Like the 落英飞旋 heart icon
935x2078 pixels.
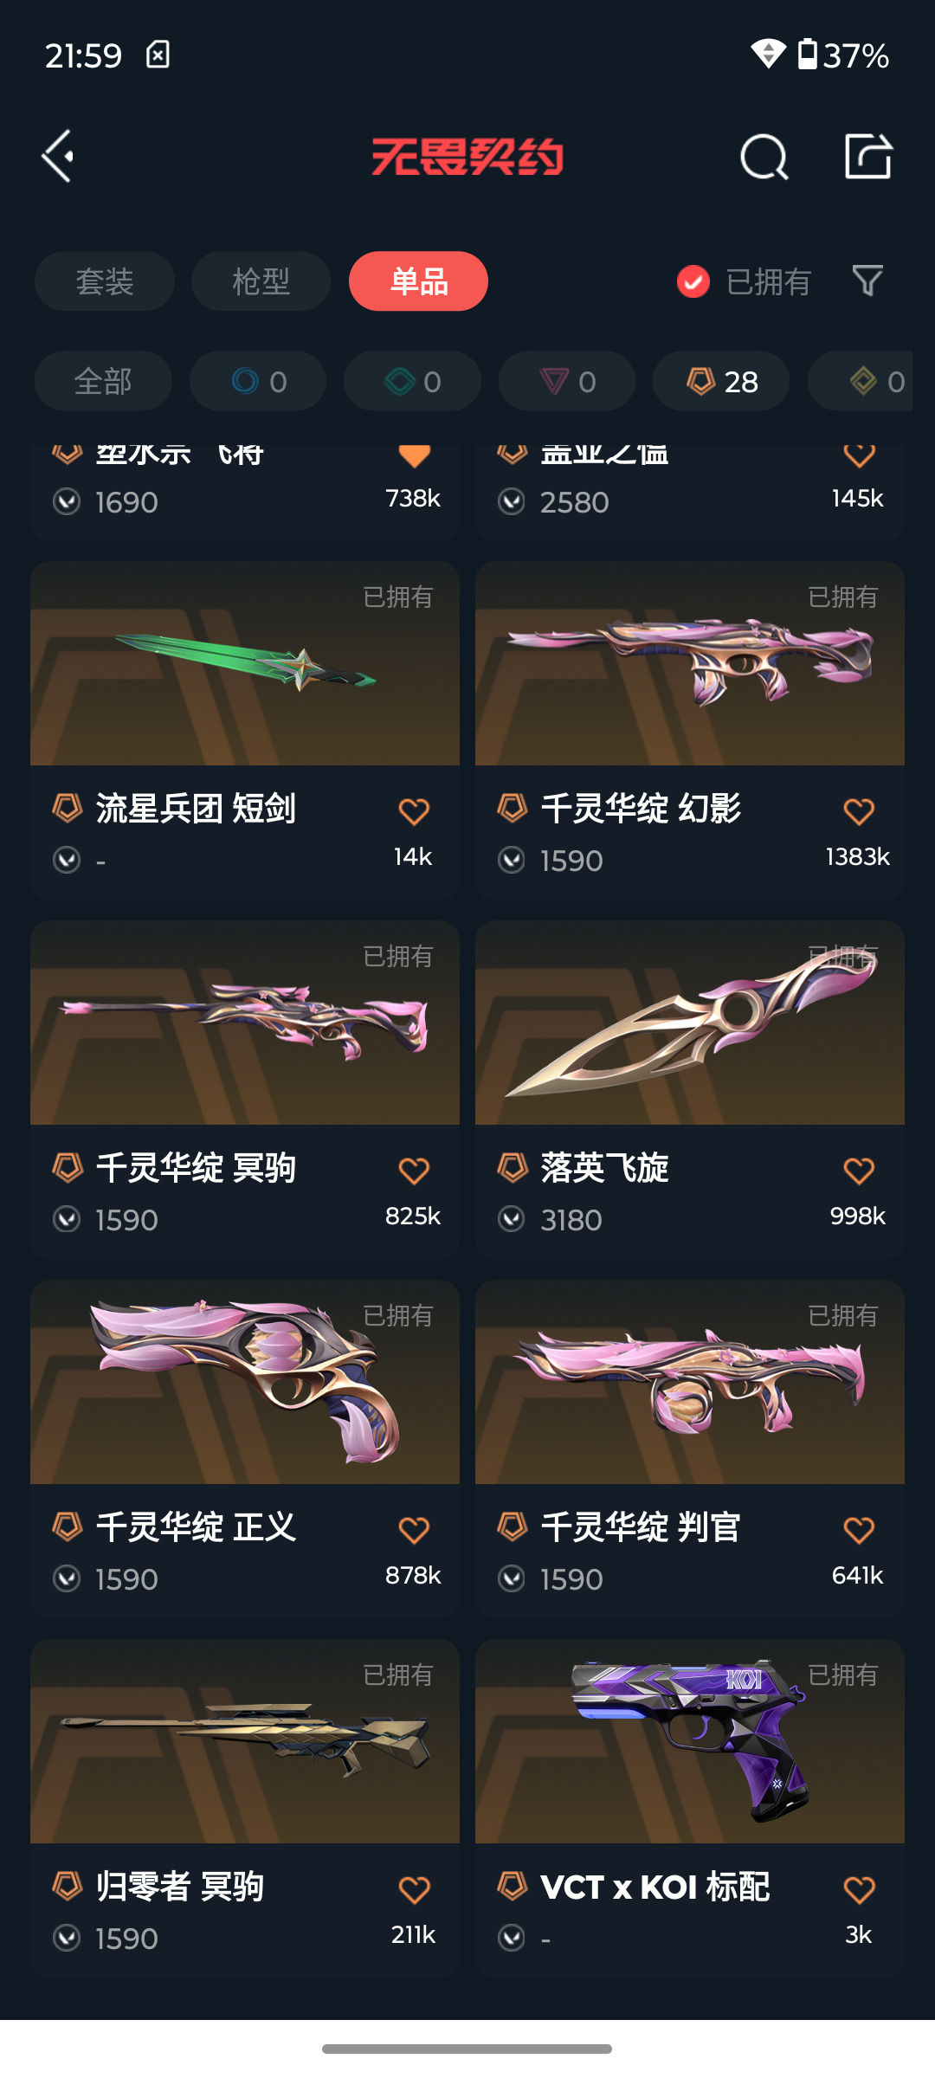[859, 1171]
